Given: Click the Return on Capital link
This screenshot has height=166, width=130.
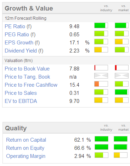Looking at the screenshot, I should click(26, 140).
